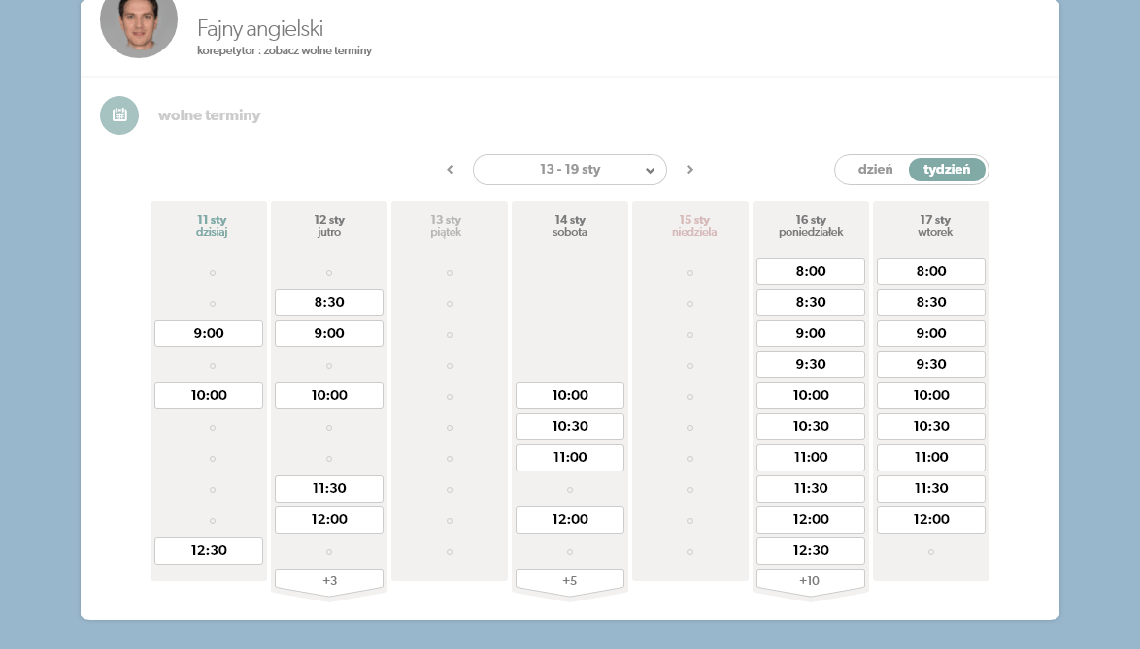Pick 10:30 slot on sobota 14 sty
Screen dimensions: 1140x649
point(570,426)
